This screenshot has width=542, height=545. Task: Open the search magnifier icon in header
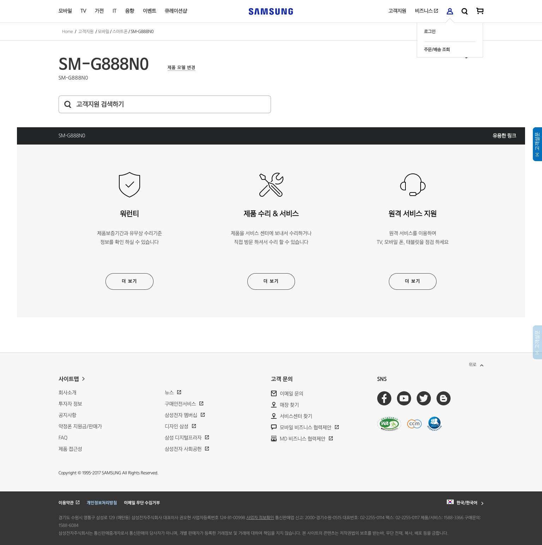(x=465, y=11)
